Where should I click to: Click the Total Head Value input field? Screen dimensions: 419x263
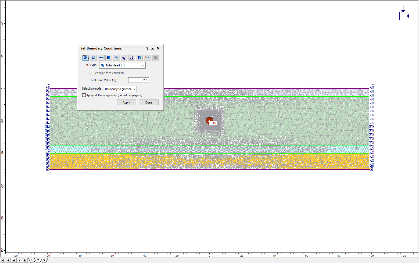pos(139,80)
